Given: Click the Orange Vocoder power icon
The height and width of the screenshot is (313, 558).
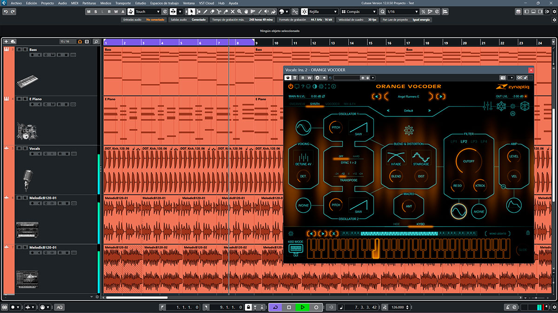Looking at the screenshot, I should [x=291, y=86].
